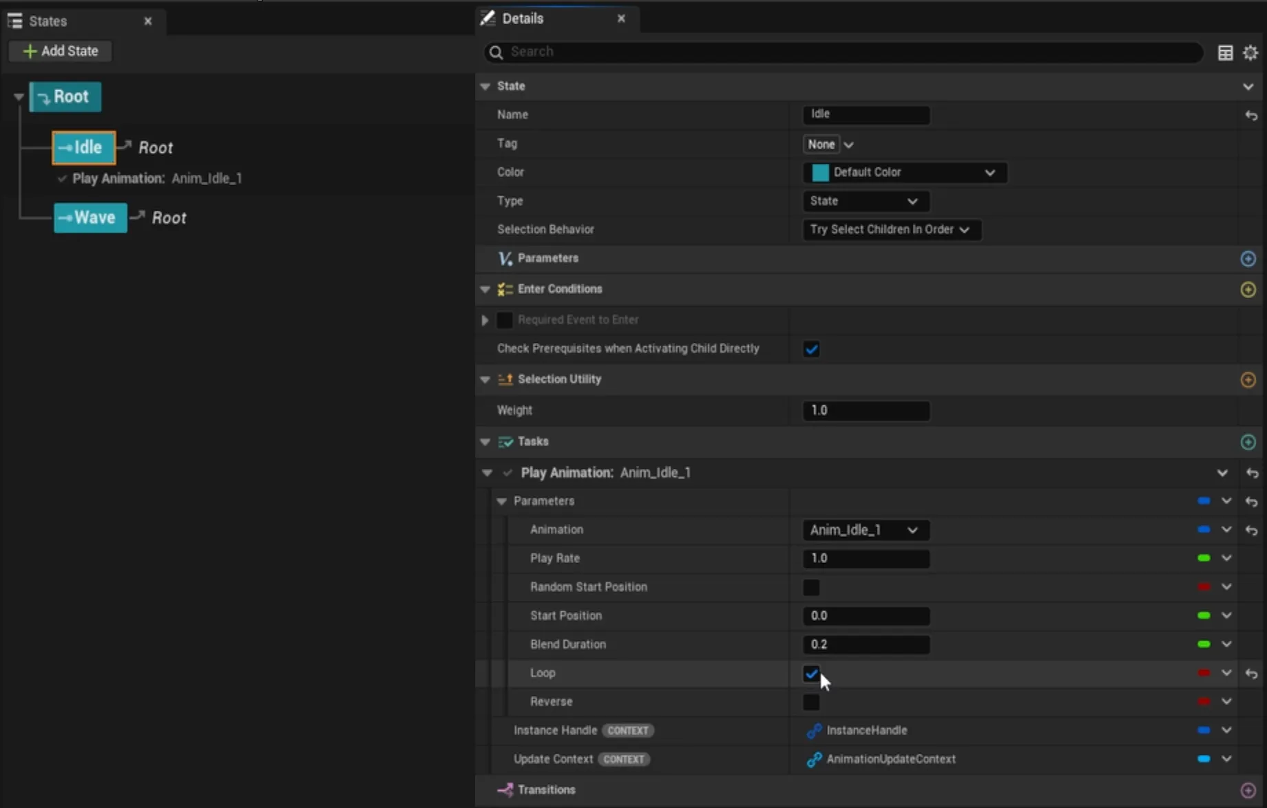Click the Transitions section header icon
This screenshot has width=1267, height=808.
[x=505, y=790]
